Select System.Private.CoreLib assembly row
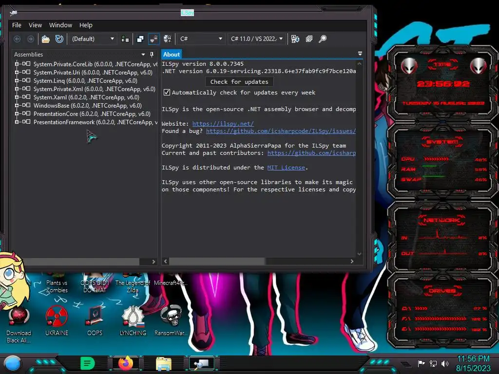The image size is (499, 374). (x=95, y=64)
